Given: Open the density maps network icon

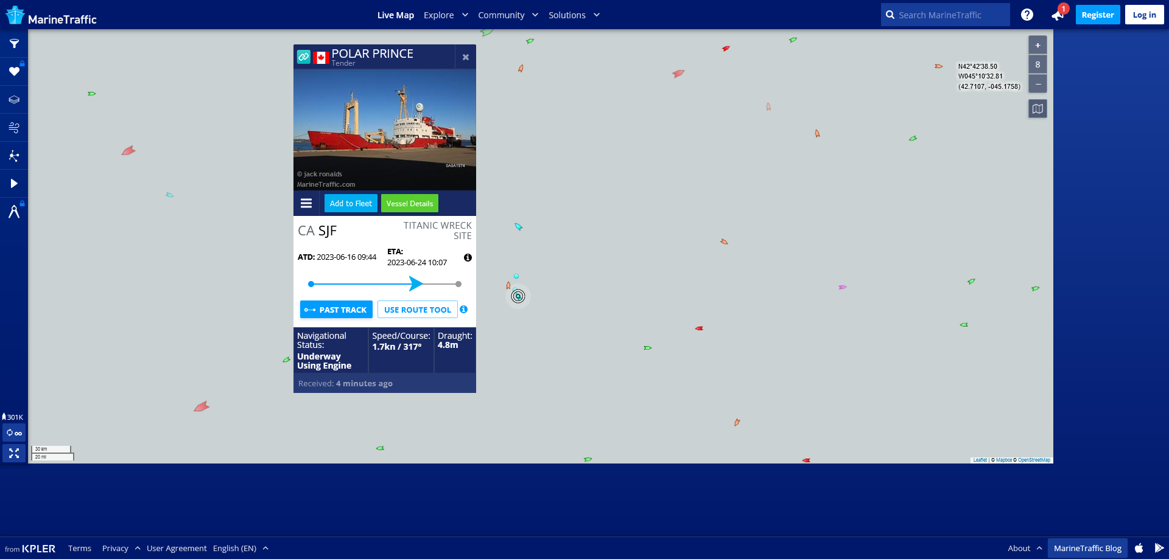Looking at the screenshot, I should tap(14, 156).
